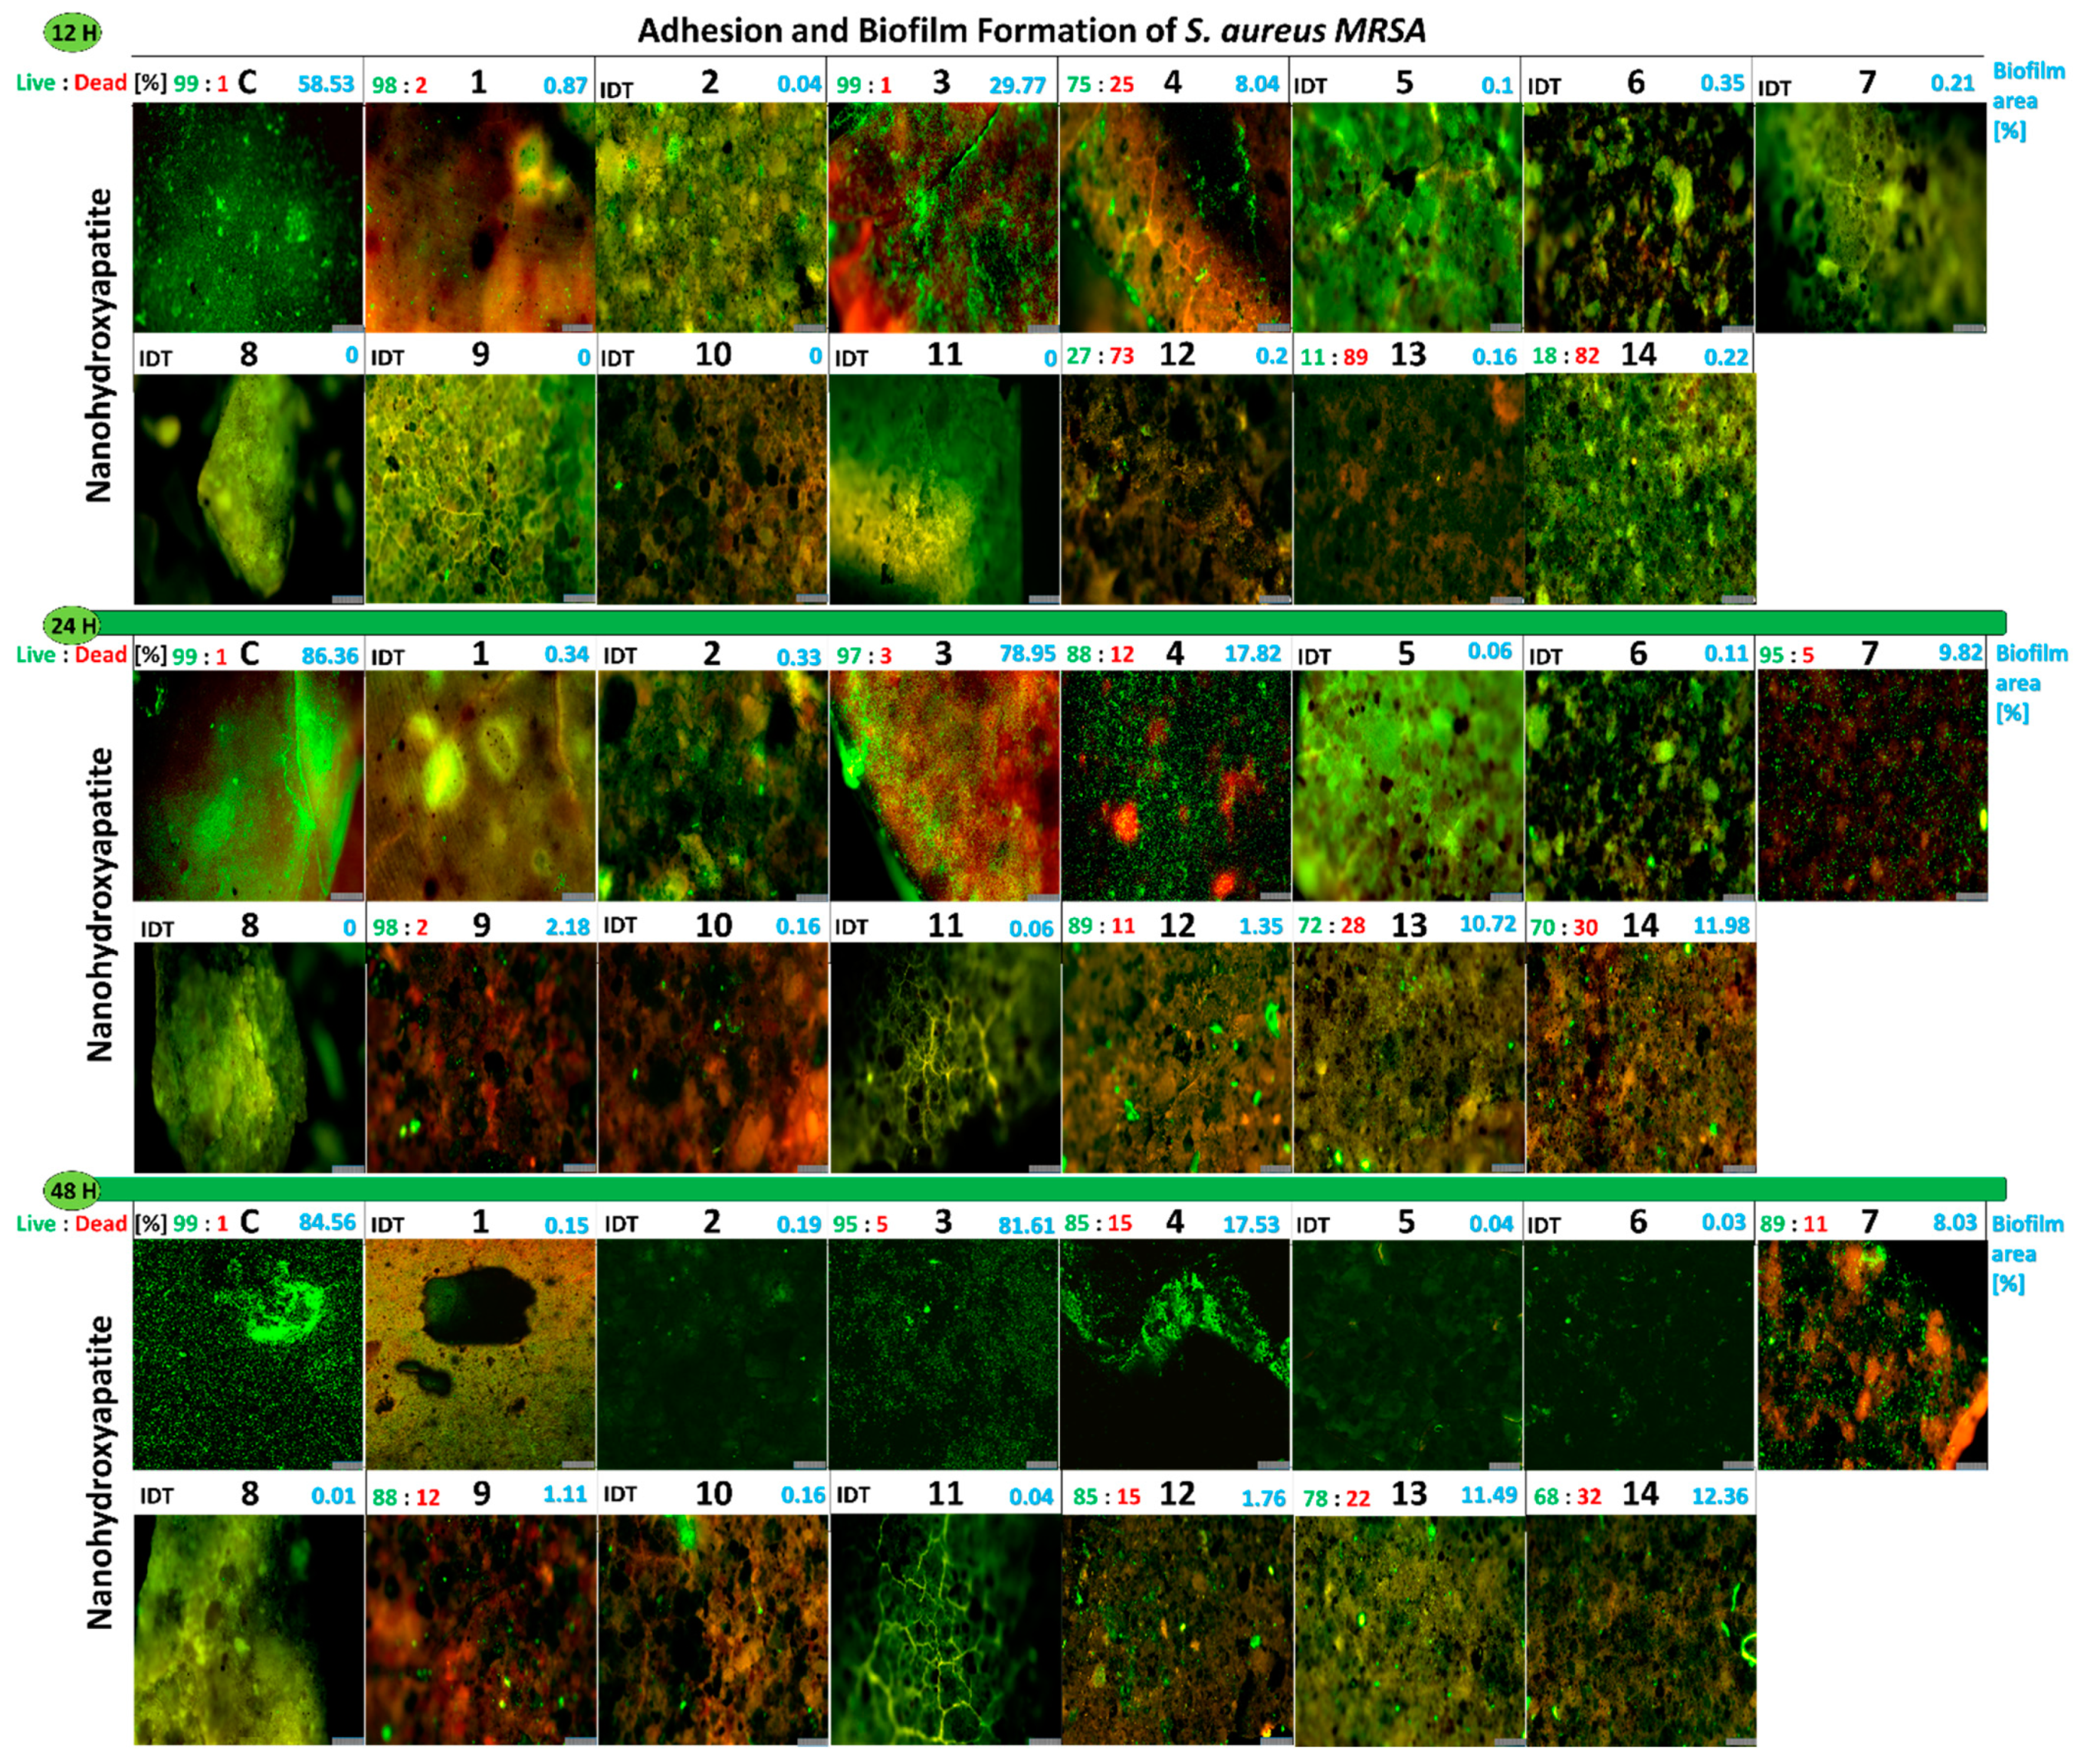This screenshot has width=2081, height=1764.
Task: Click 24 H sample 7 micrograph
Action: click(x=1872, y=785)
